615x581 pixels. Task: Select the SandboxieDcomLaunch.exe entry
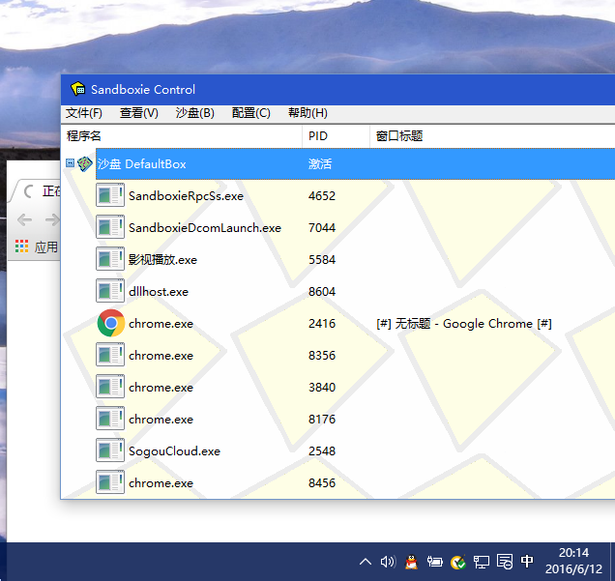pyautogui.click(x=205, y=228)
